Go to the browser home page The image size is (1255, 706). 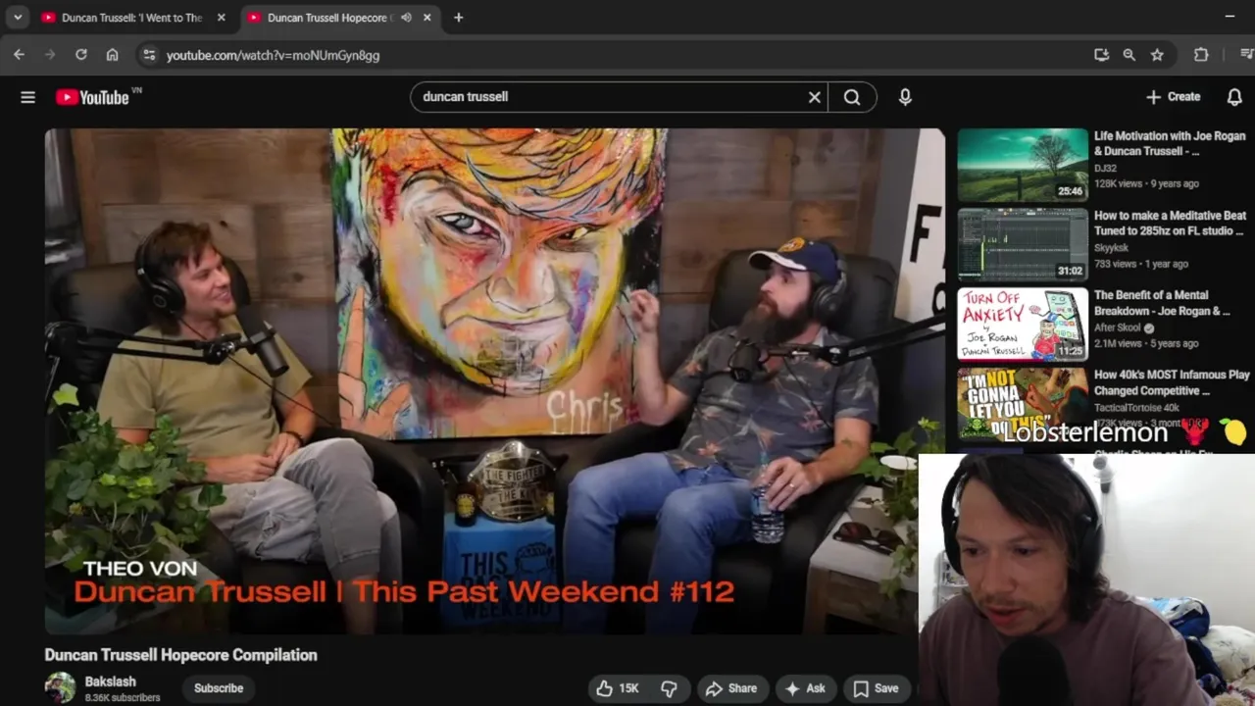(x=113, y=55)
